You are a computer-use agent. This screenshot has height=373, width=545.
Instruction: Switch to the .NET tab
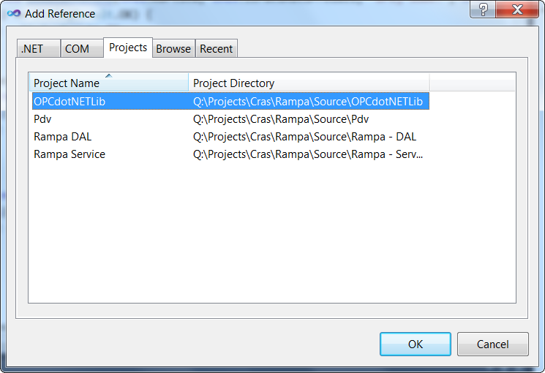[x=32, y=49]
